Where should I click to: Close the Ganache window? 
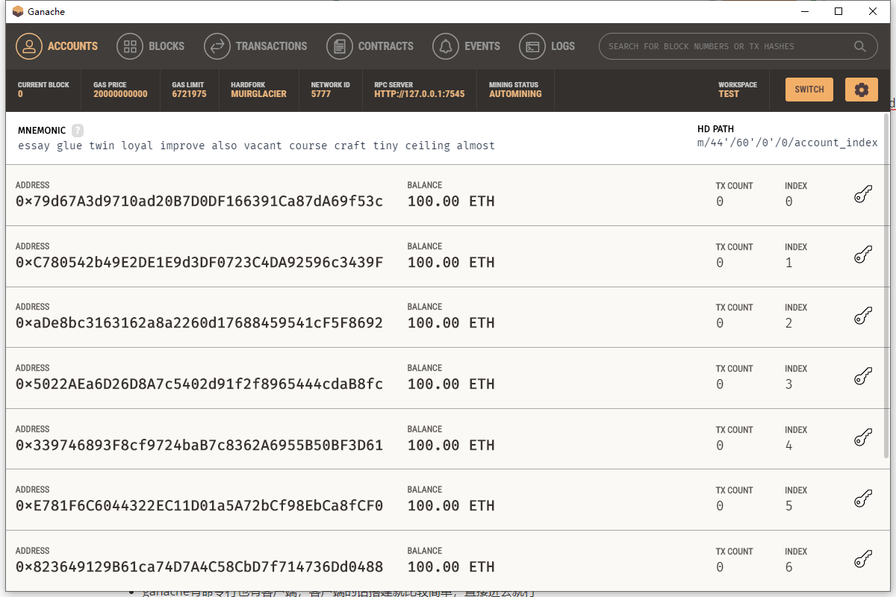873,11
